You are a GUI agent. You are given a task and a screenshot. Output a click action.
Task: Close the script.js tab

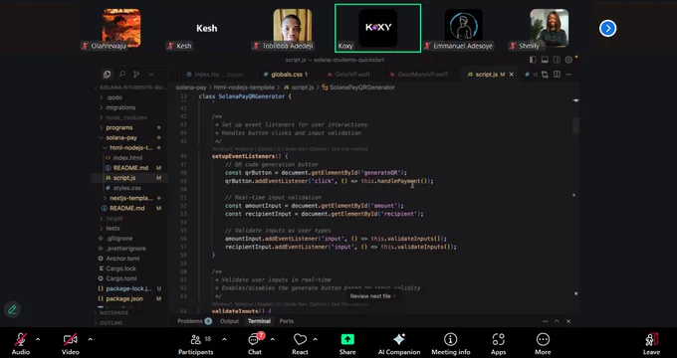(x=512, y=75)
